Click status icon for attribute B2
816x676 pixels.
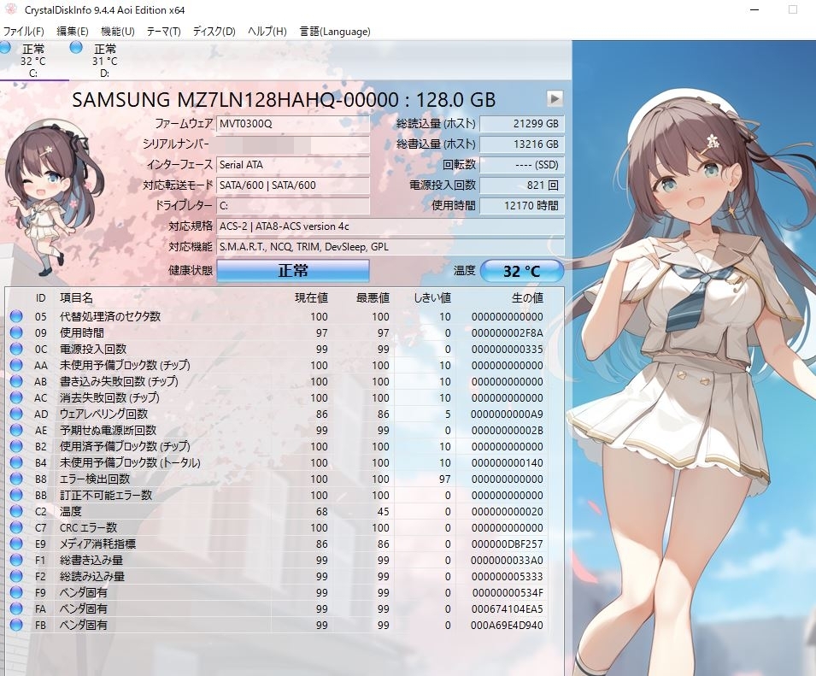(x=16, y=446)
